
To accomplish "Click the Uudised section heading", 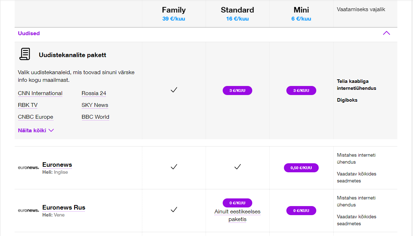I will point(29,33).
